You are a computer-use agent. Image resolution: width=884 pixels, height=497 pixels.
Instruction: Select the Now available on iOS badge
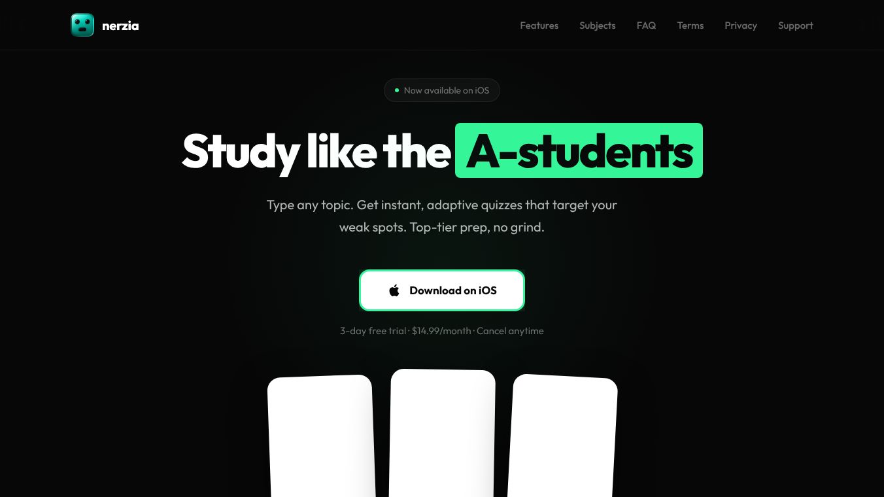[442, 90]
